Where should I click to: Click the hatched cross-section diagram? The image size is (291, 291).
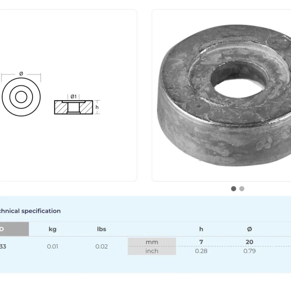[73, 107]
